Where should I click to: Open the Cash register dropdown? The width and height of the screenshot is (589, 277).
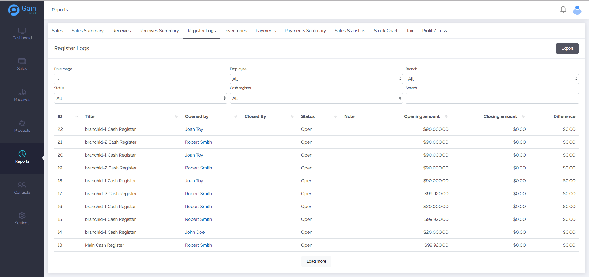[x=316, y=98]
